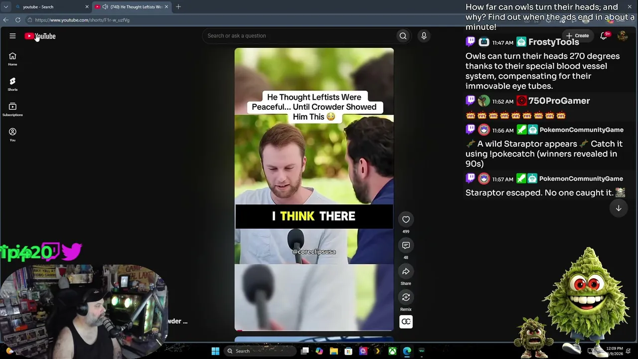The image size is (638, 359).
Task: Play or pause the Short video
Action: 314,189
